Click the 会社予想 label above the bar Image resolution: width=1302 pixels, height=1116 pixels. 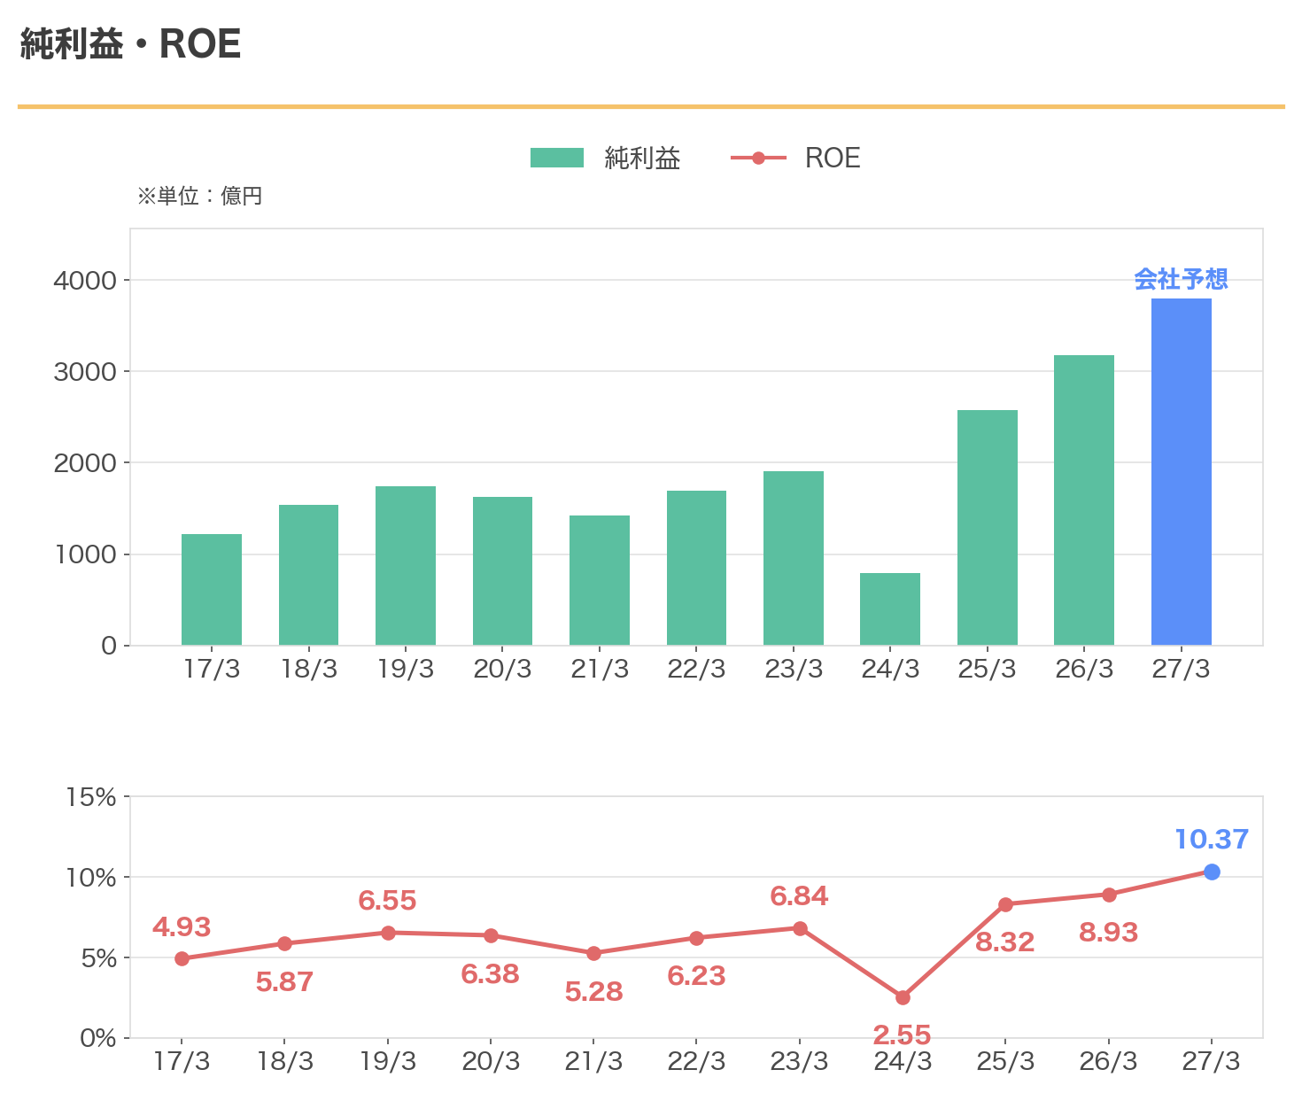coord(1182,279)
